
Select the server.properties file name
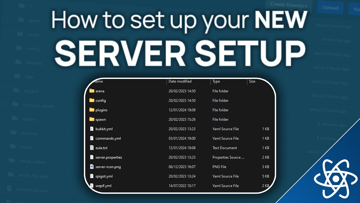109,157
